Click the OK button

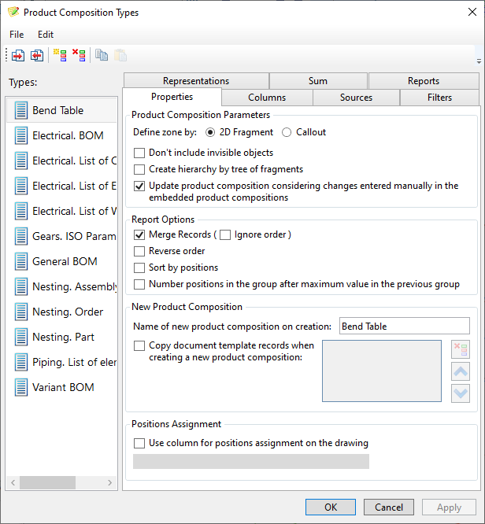coord(331,507)
